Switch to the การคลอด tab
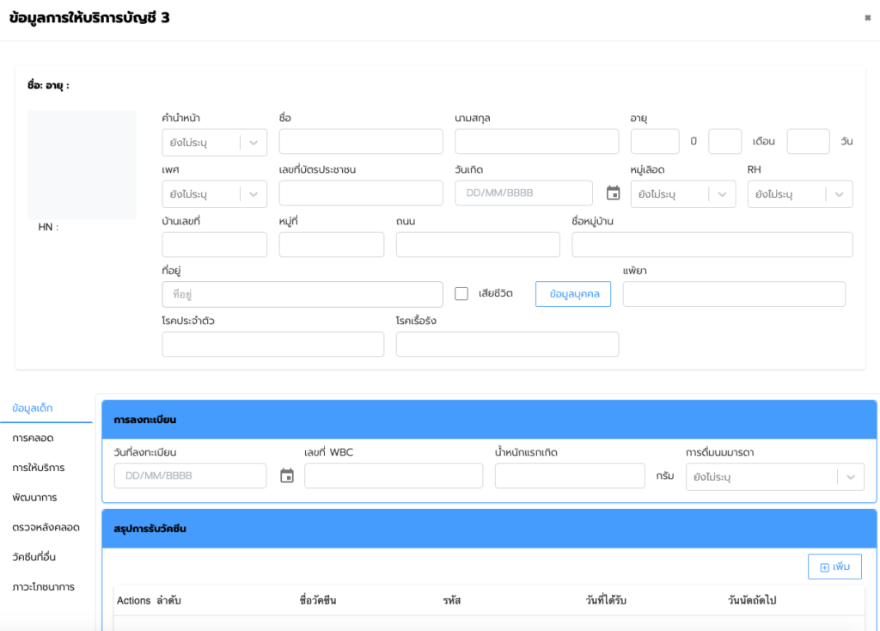This screenshot has width=880, height=631. (34, 438)
